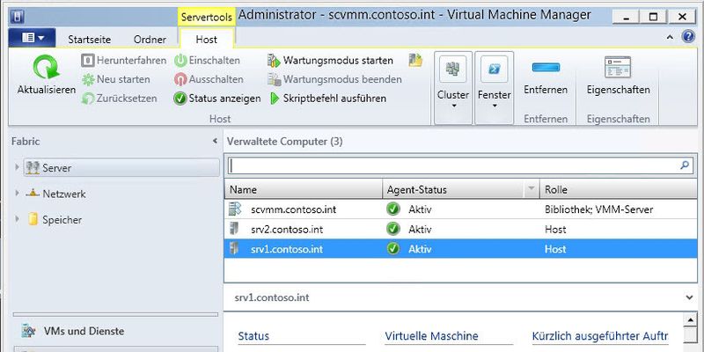
Task: Switch to the Ordner tab
Action: (x=150, y=40)
